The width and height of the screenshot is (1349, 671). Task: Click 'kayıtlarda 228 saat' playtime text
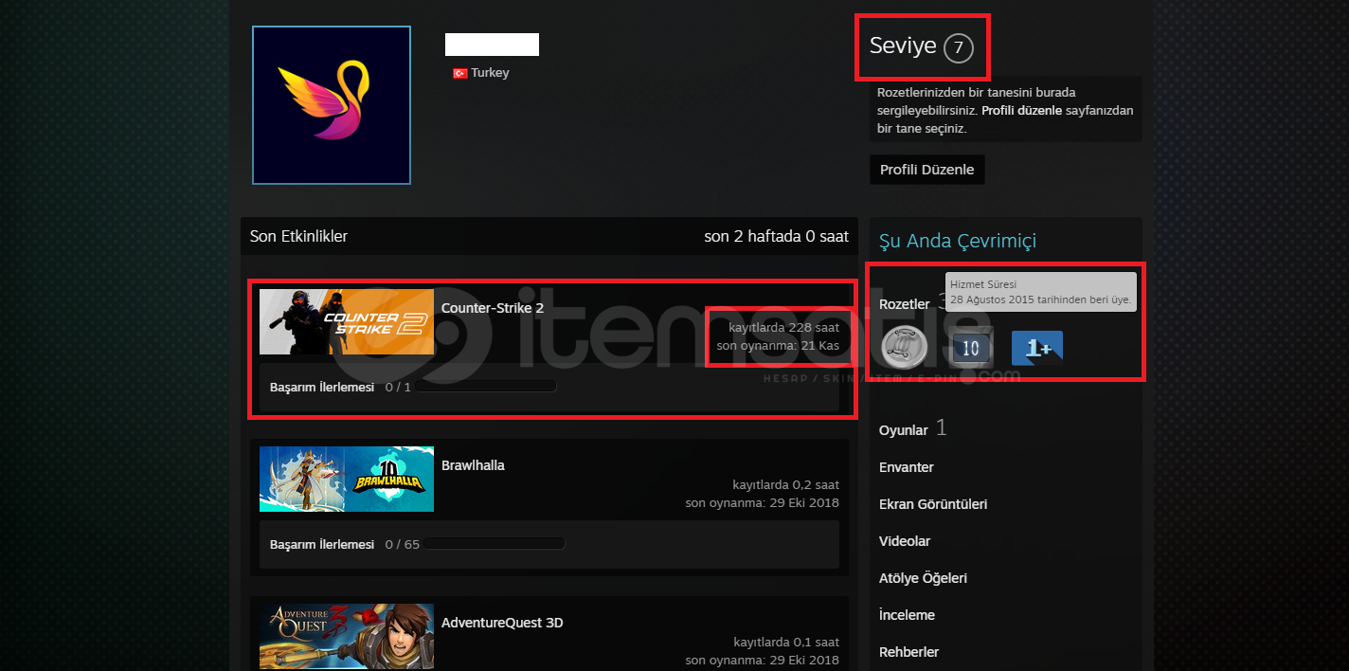(x=784, y=327)
